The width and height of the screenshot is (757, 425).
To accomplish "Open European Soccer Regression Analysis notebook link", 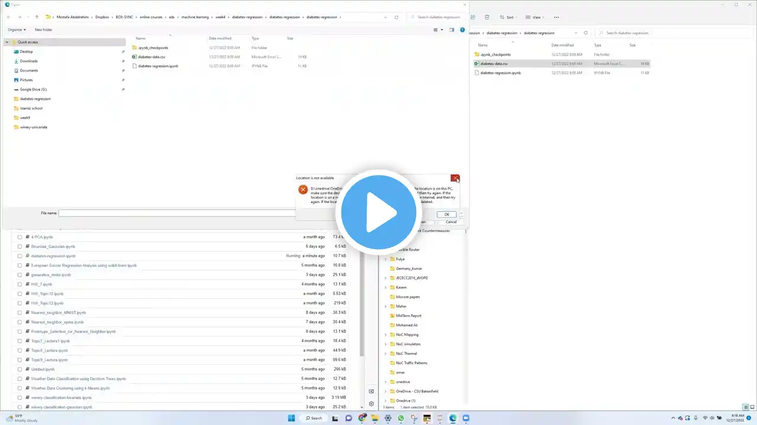I will [x=84, y=265].
